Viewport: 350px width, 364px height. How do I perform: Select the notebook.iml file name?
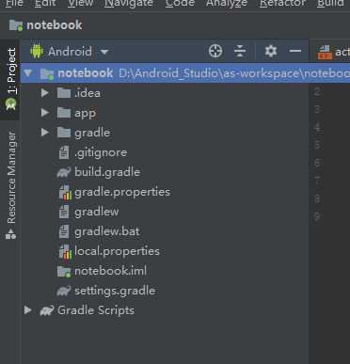tap(110, 271)
